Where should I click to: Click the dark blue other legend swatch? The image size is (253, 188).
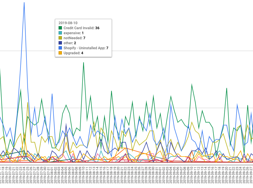[x=60, y=43]
